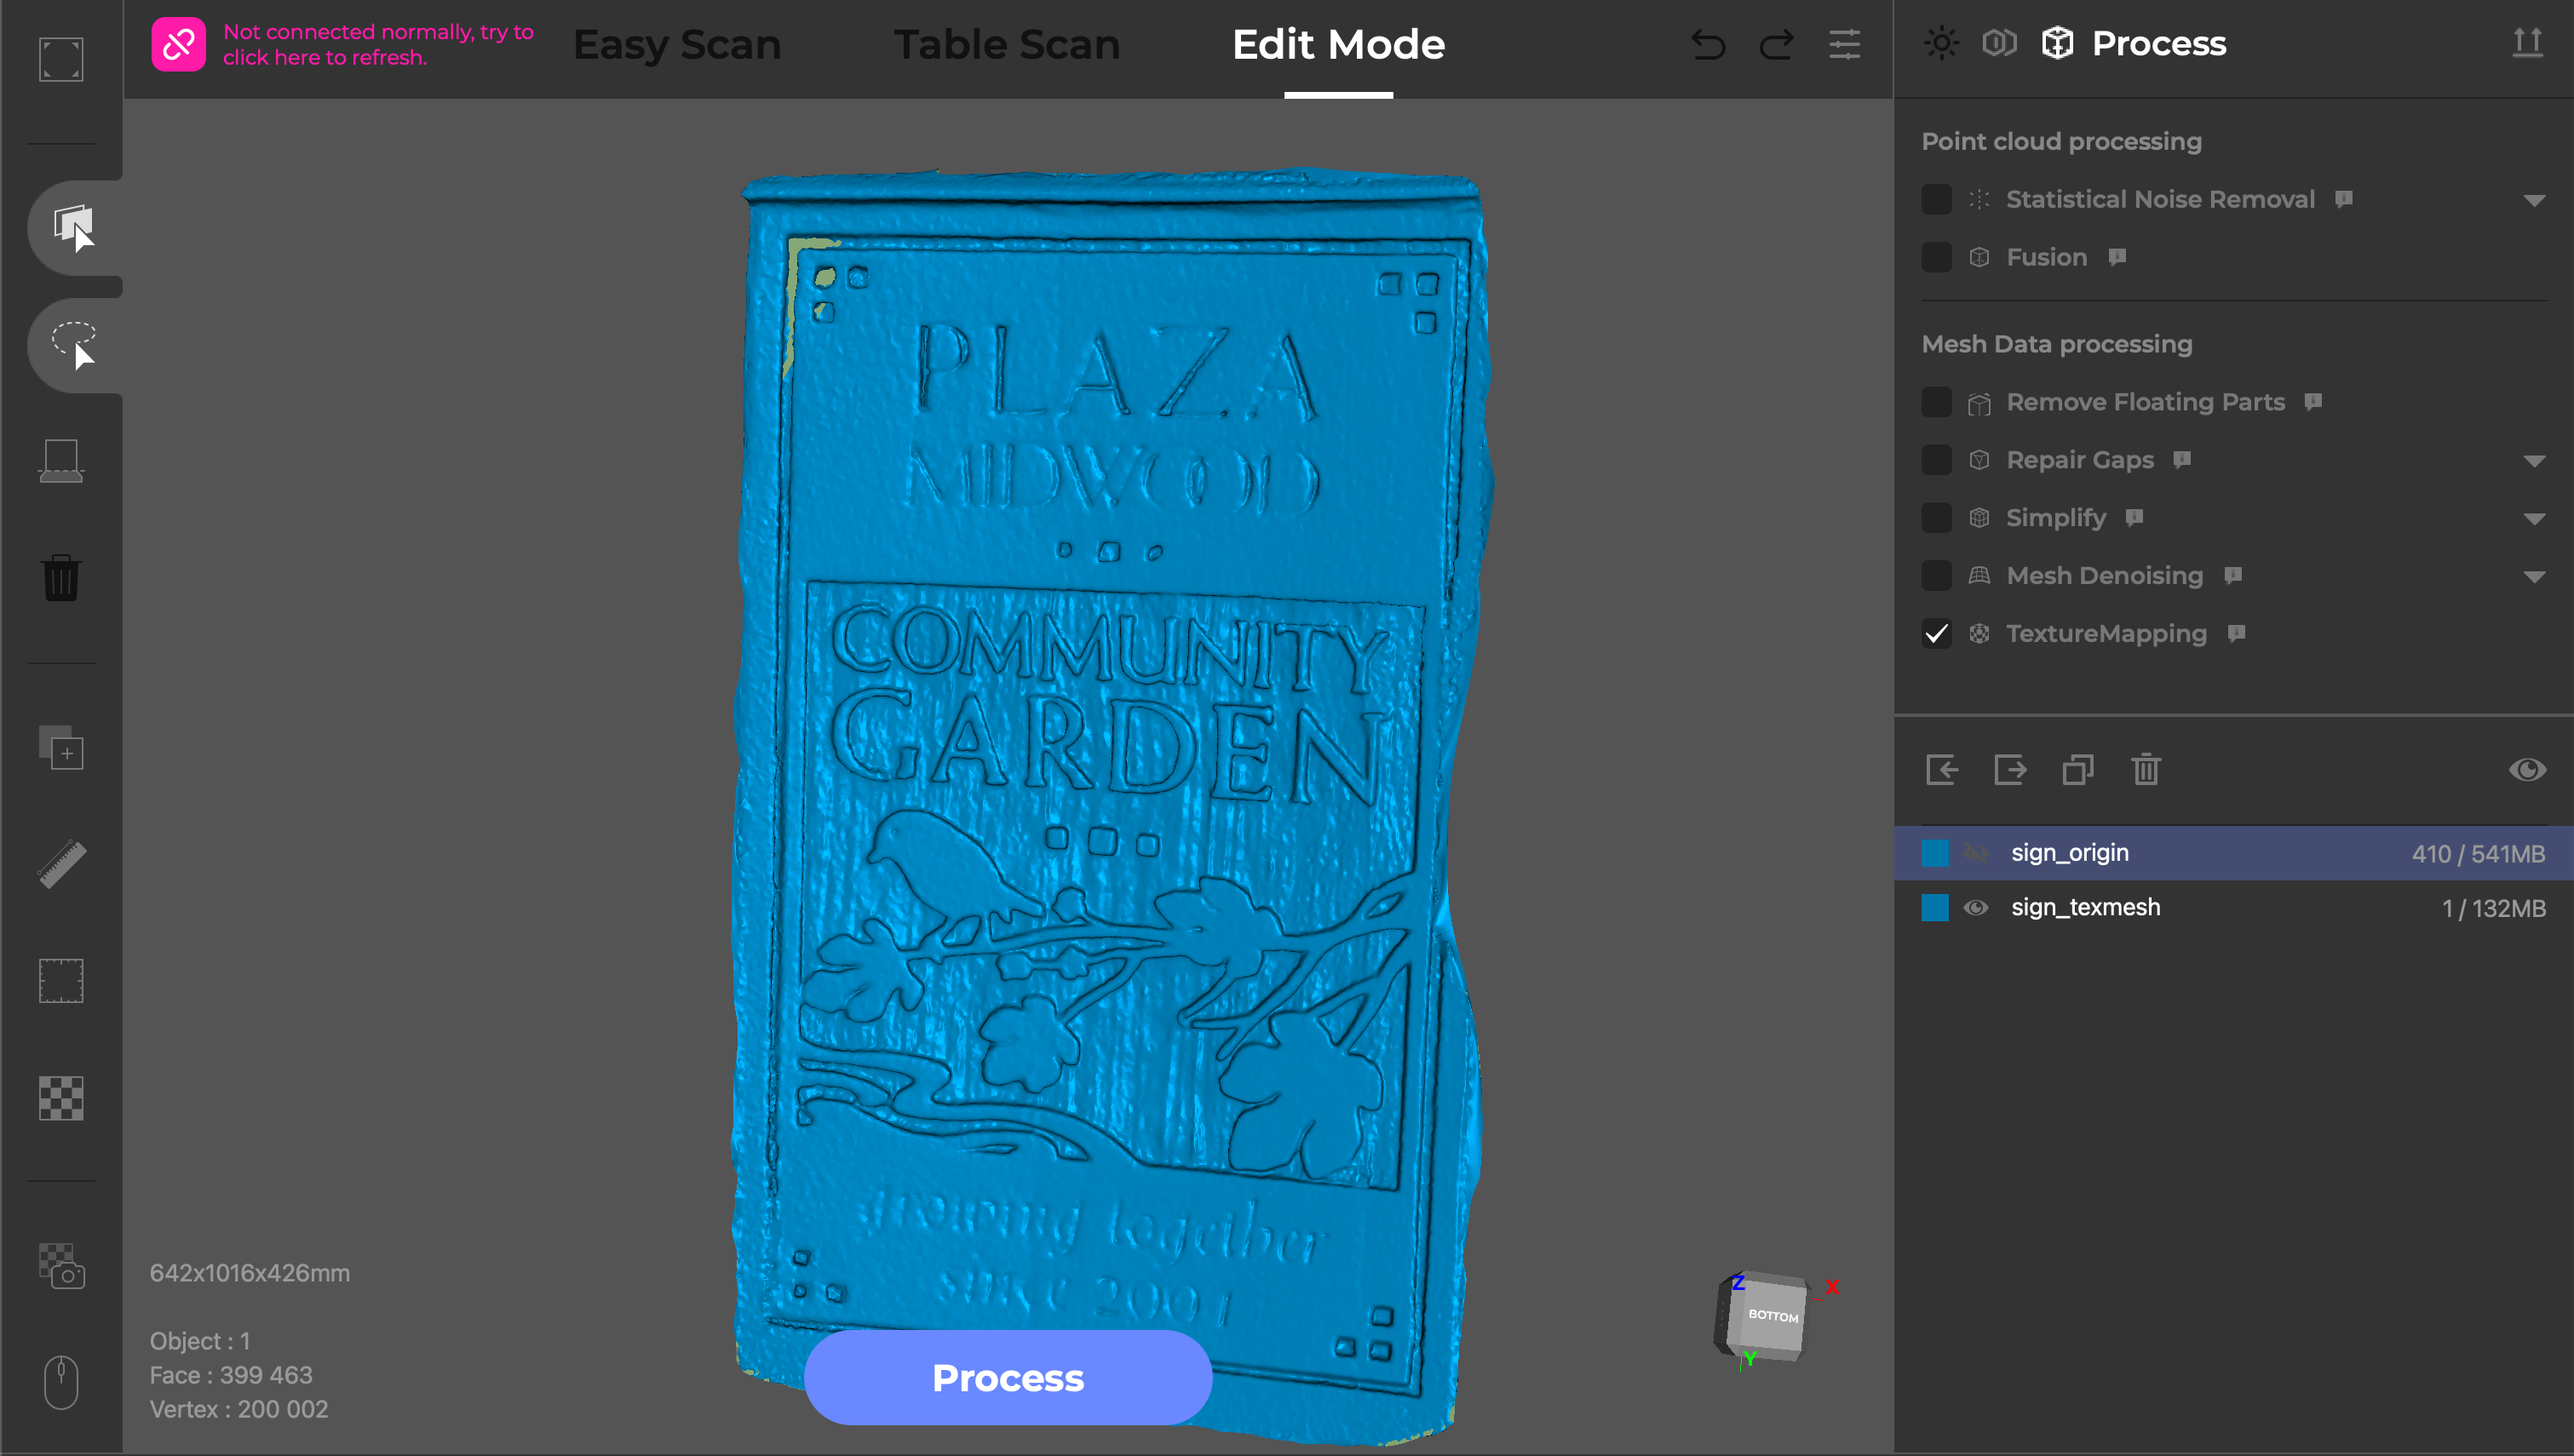Open the brightness sun panel icon
Image resolution: width=2574 pixels, height=1456 pixels.
tap(1941, 43)
